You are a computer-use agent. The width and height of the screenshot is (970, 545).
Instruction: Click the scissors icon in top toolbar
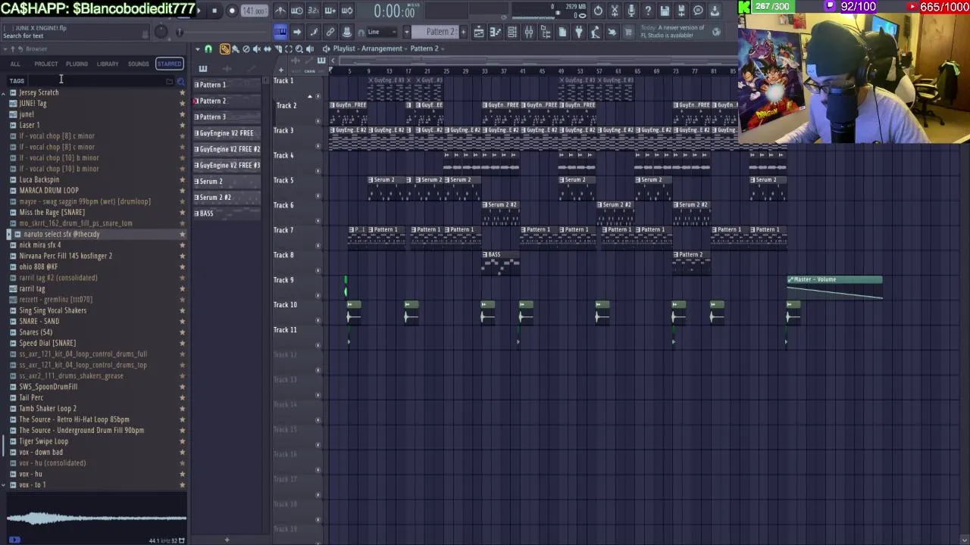click(615, 11)
